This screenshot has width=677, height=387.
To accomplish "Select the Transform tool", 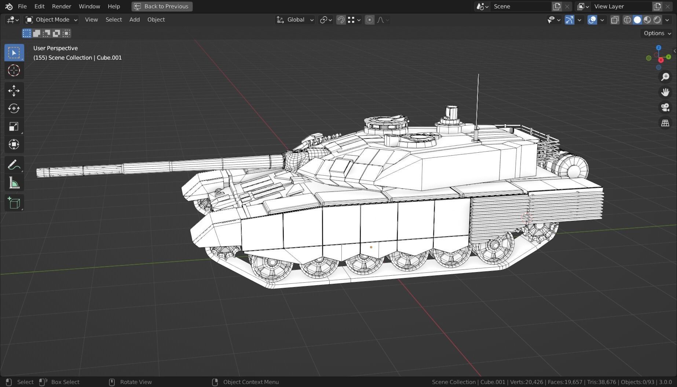I will (14, 144).
